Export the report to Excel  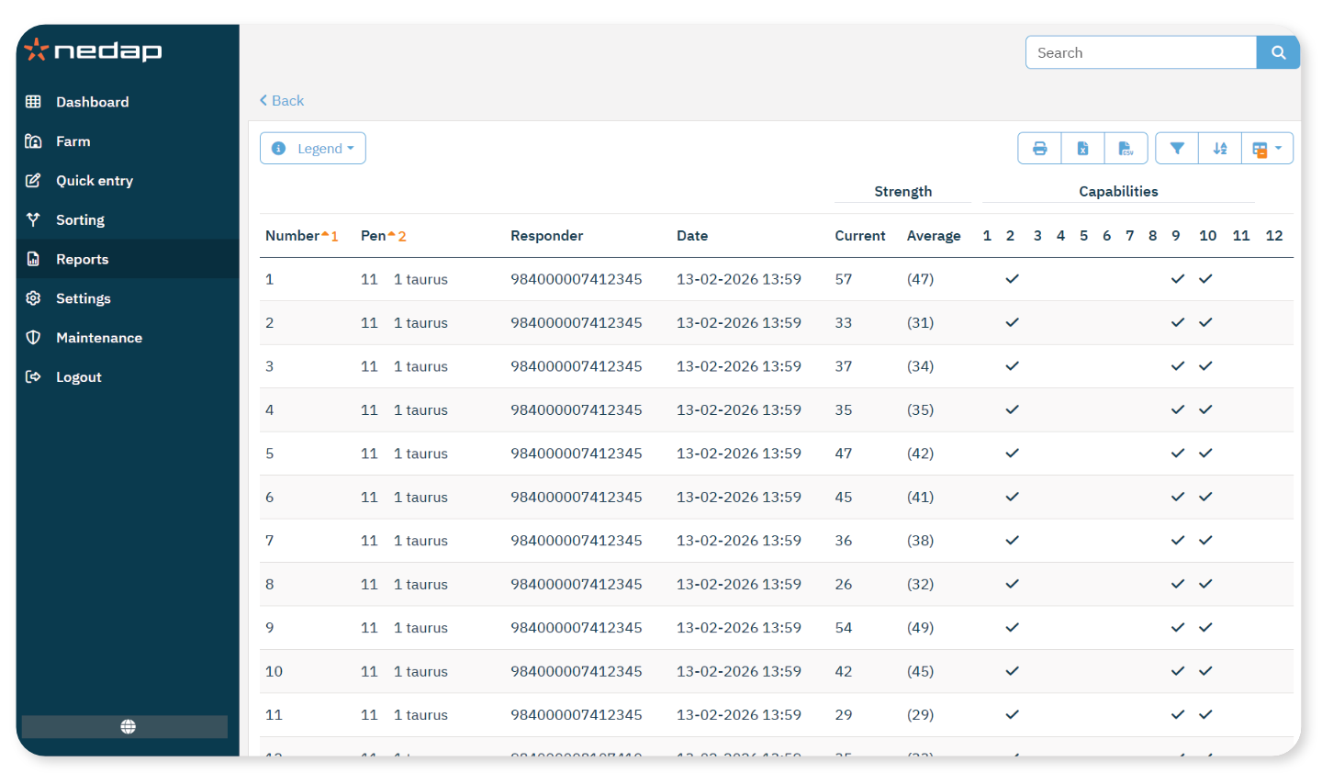[x=1082, y=148]
